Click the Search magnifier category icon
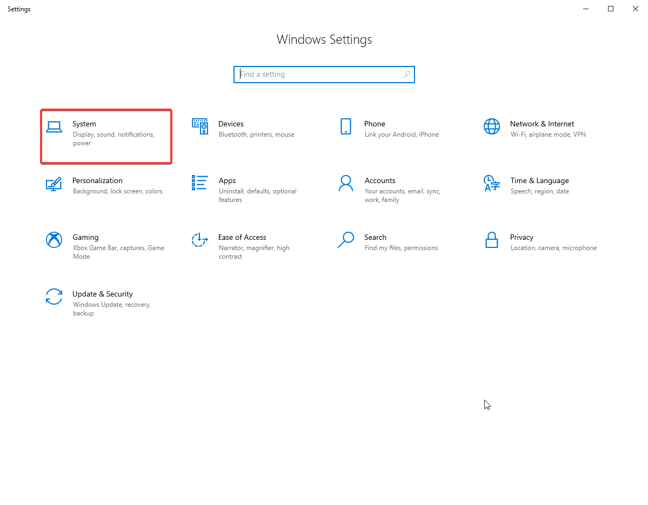648x505 pixels. (x=346, y=240)
